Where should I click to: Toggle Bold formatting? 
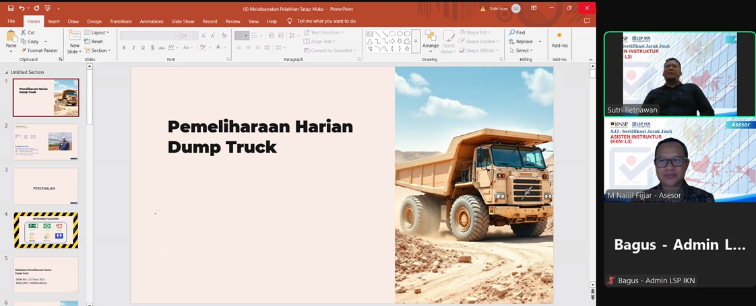124,48
